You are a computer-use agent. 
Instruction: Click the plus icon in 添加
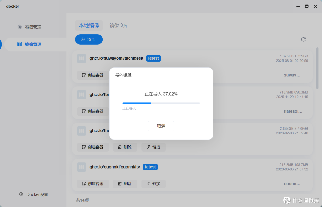[83, 39]
